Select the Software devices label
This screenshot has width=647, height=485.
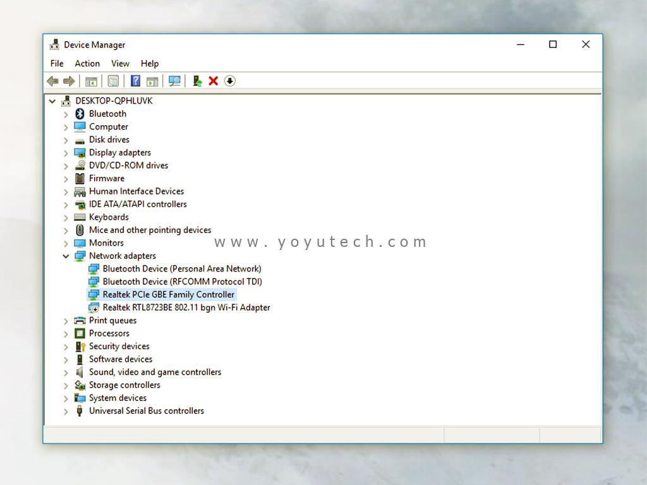121,359
